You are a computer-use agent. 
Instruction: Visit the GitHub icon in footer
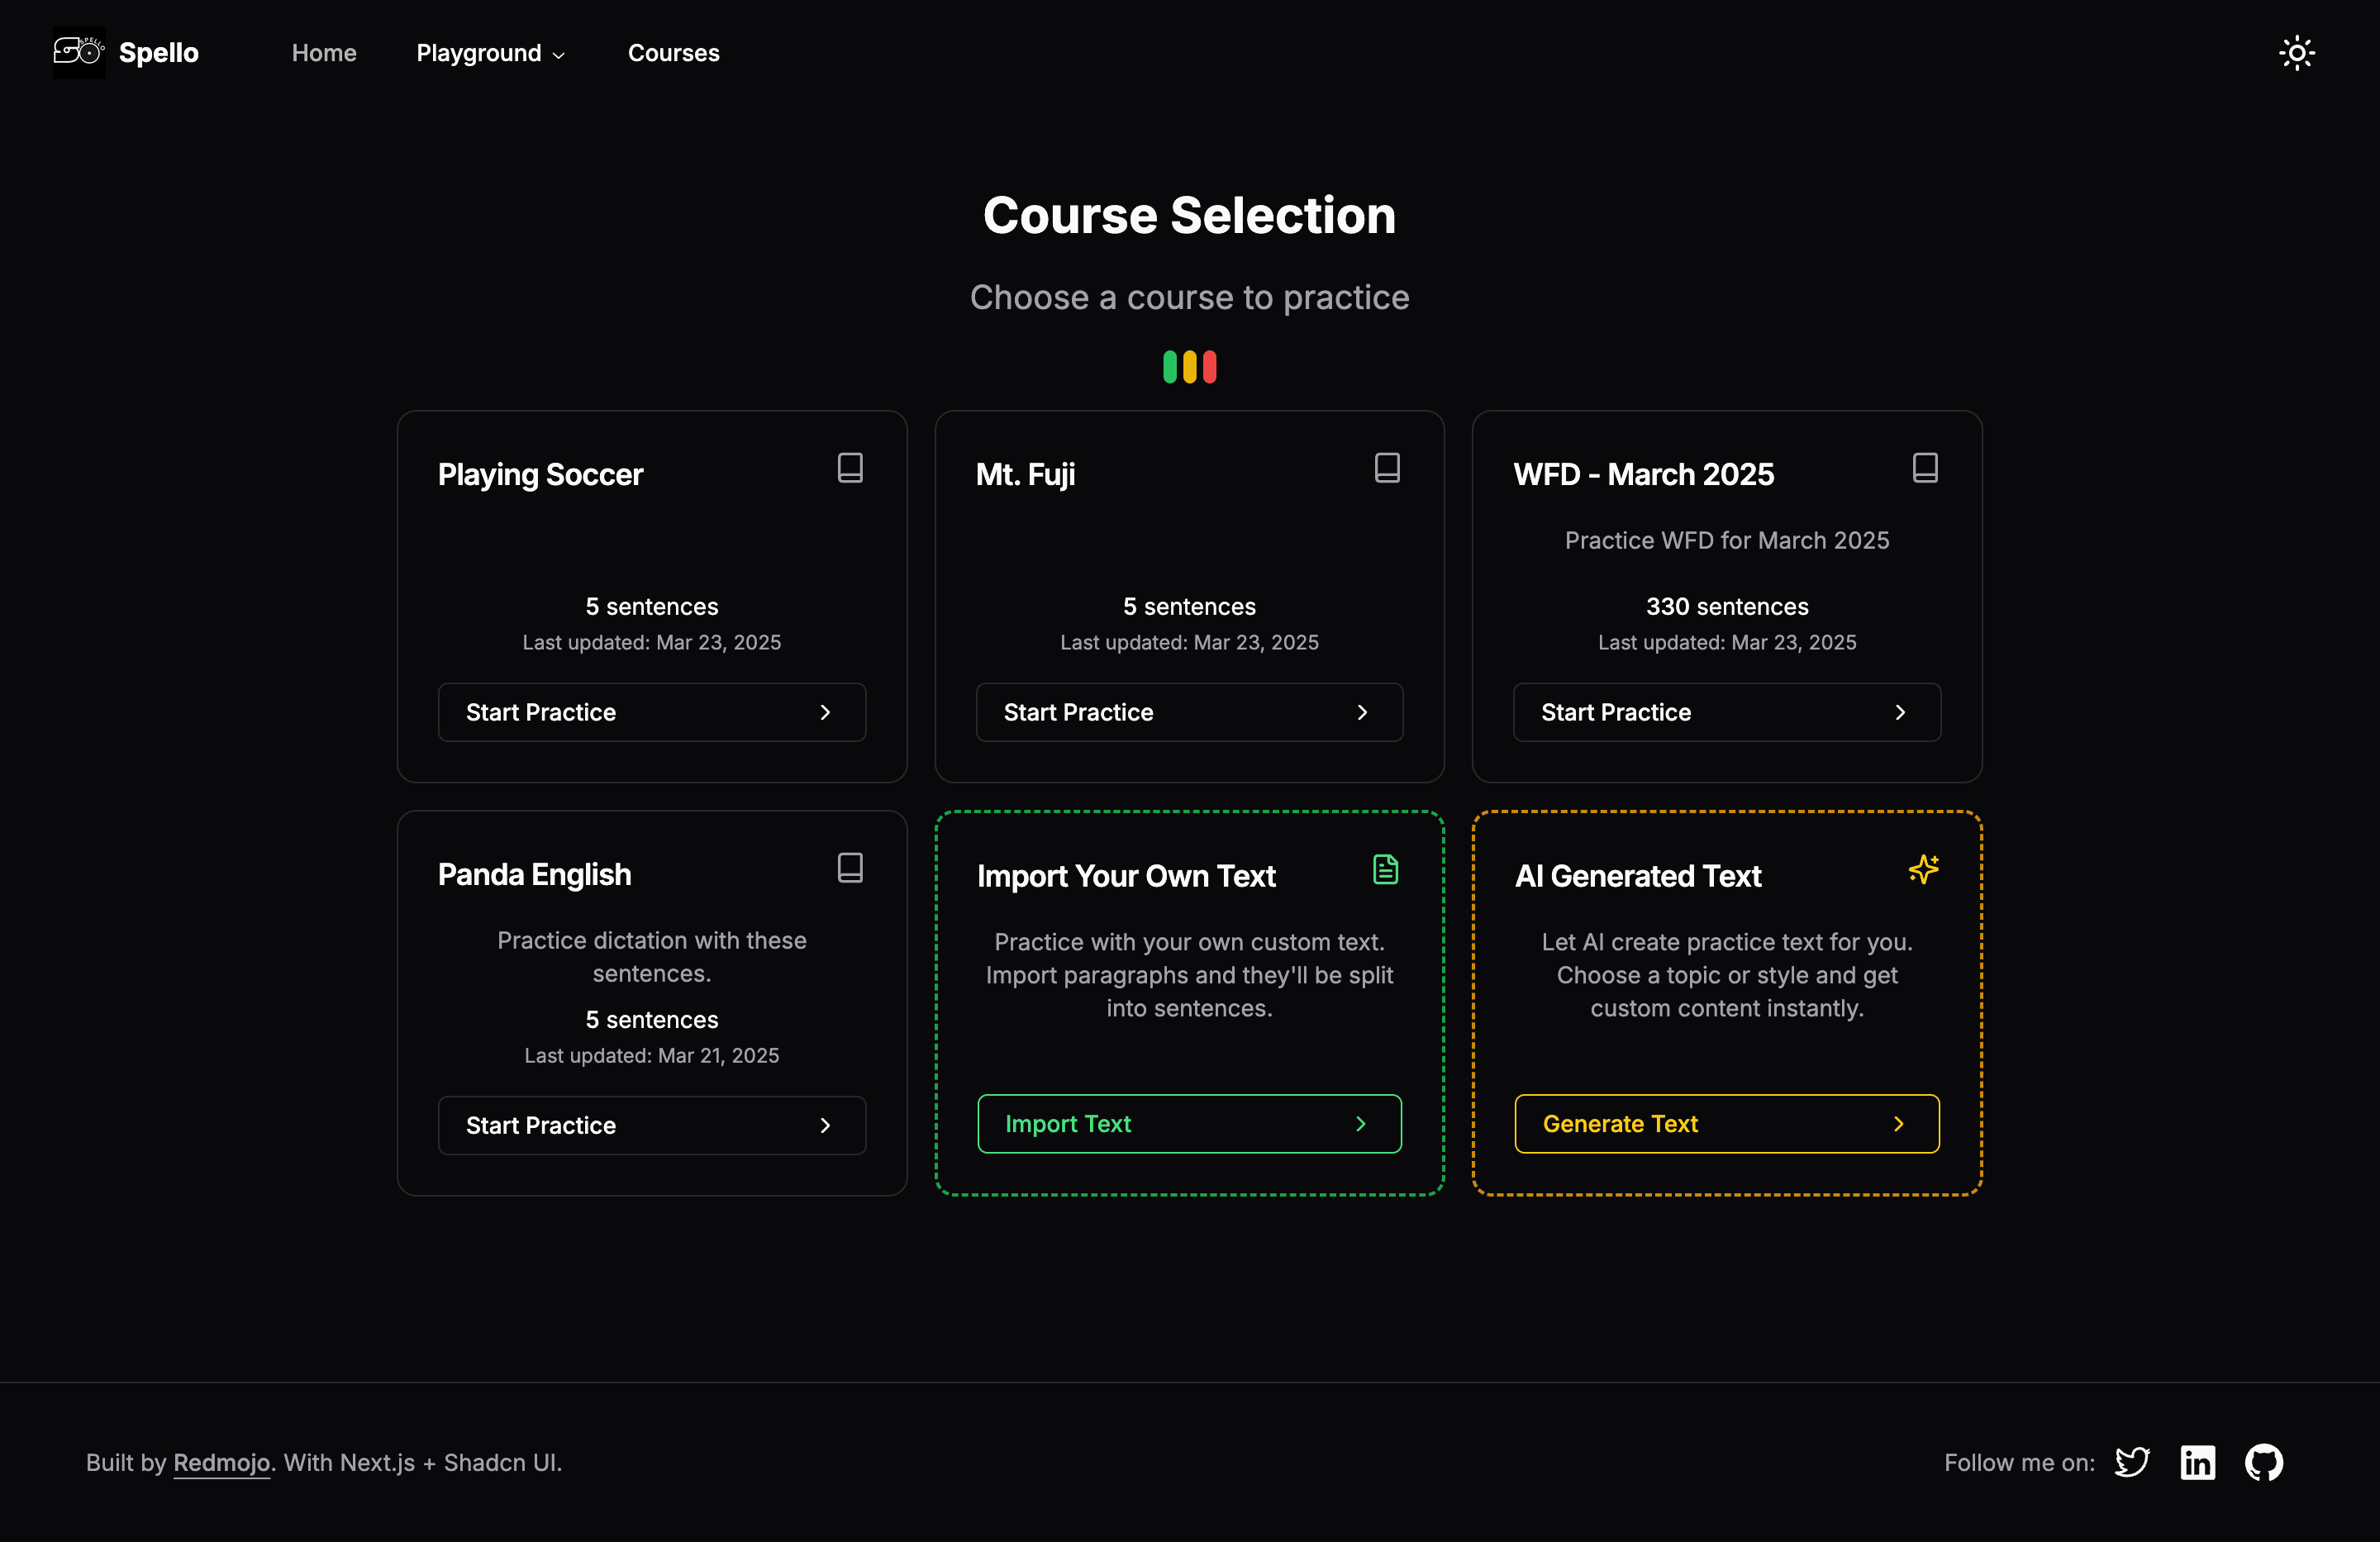(x=2264, y=1462)
